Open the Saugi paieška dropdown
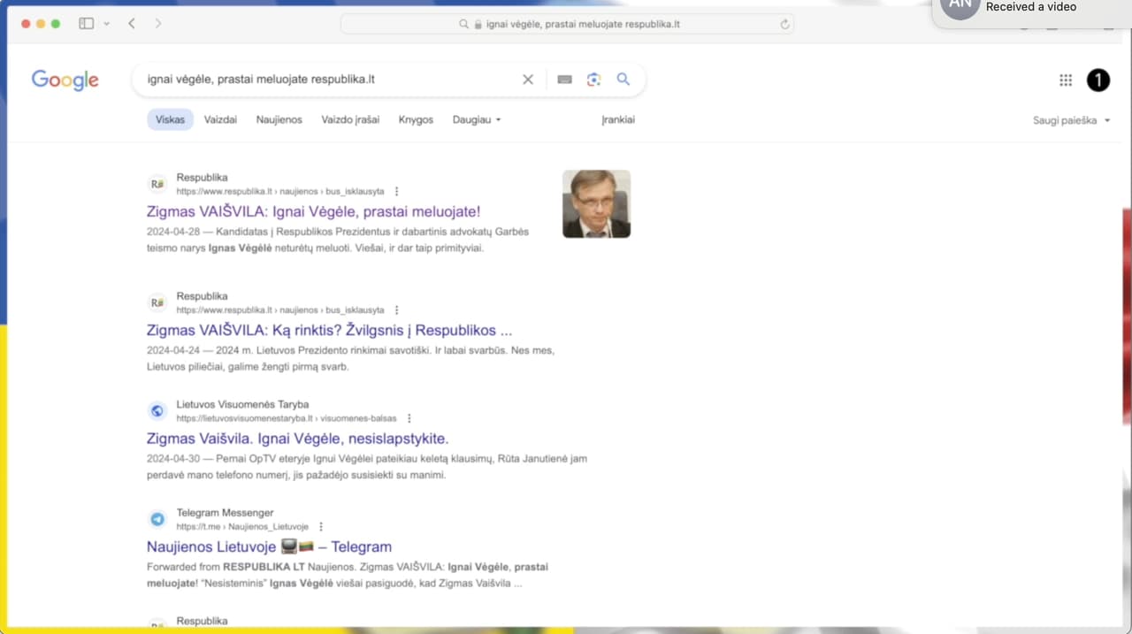 coord(1071,120)
